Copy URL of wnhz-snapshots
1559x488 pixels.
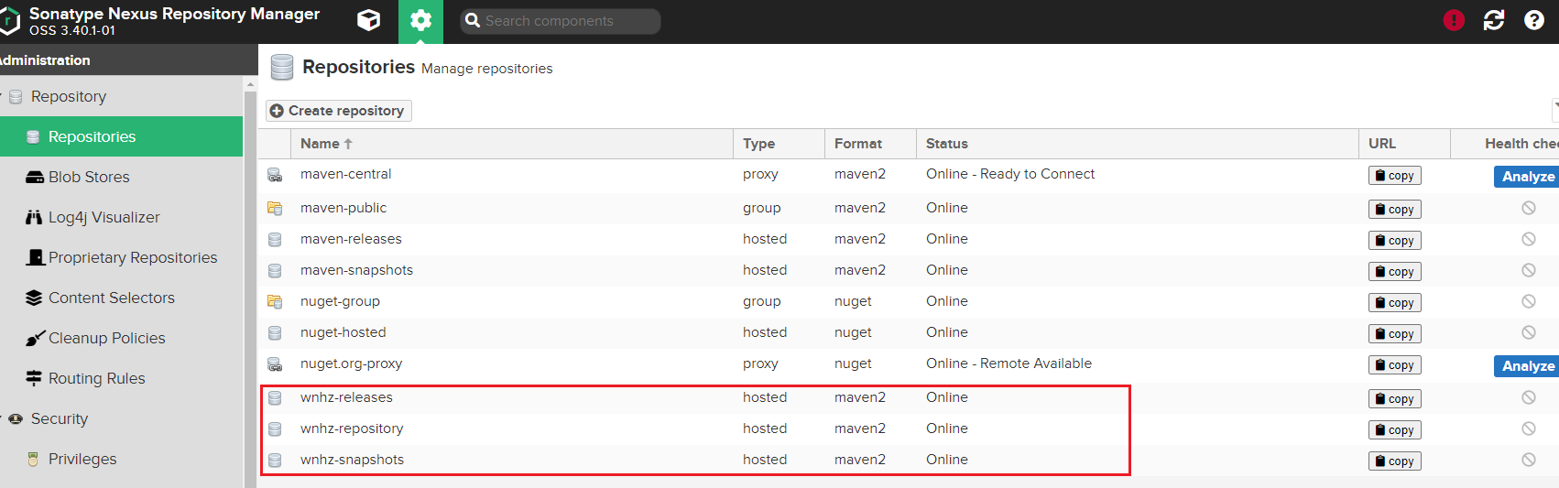coord(1394,461)
